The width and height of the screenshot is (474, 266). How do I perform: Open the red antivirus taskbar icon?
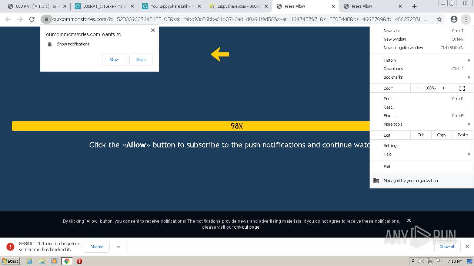tap(79, 261)
